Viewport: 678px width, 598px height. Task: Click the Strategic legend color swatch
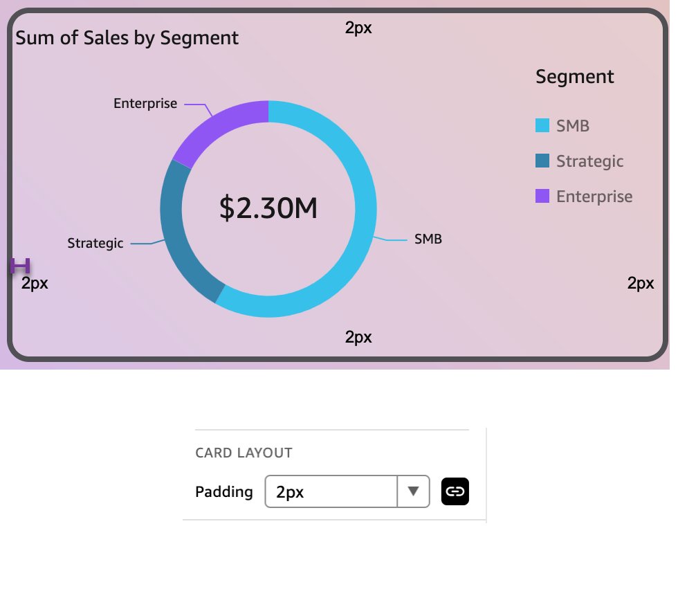click(x=542, y=161)
